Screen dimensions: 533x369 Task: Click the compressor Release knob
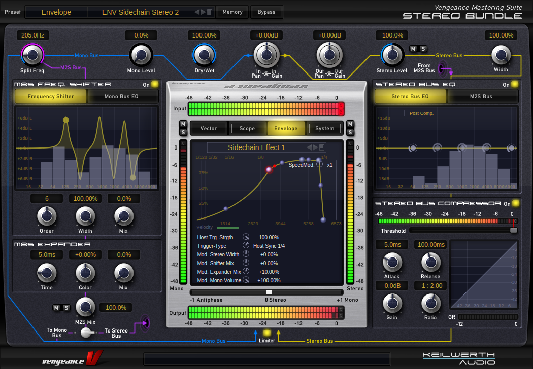click(x=431, y=262)
